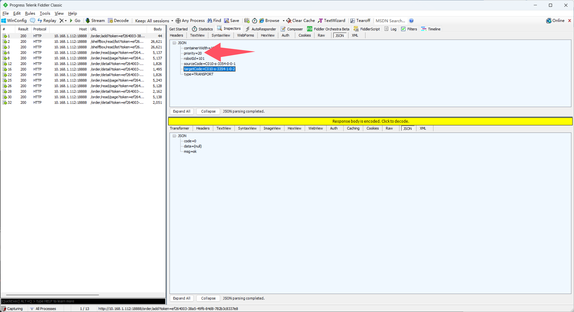Image resolution: width=574 pixels, height=312 pixels.
Task: Replay the selected session
Action: coord(47,21)
